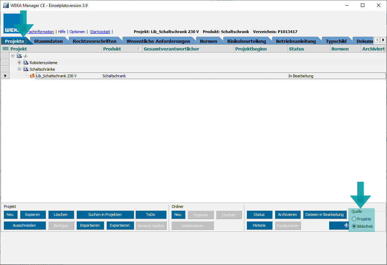Switch to the Stammdaten tab

pyautogui.click(x=48, y=41)
